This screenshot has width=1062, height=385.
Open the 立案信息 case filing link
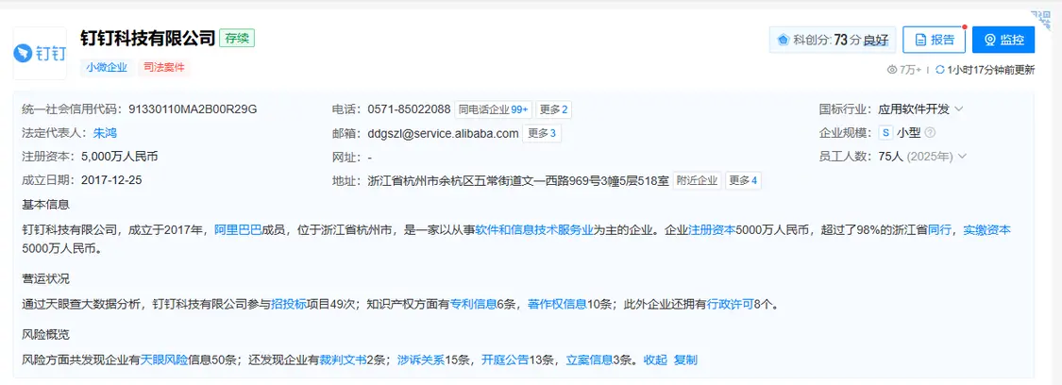point(589,360)
